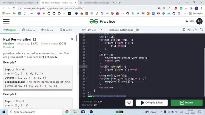Open the site info dropdown in the address bar
Image resolution: width=205 pixels, height=115 pixels.
pyautogui.click(x=20, y=8)
